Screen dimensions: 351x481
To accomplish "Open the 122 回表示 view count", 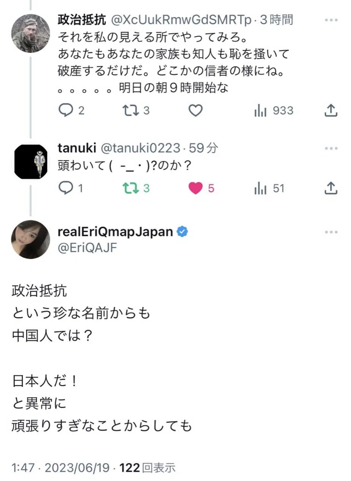I will pyautogui.click(x=147, y=468).
